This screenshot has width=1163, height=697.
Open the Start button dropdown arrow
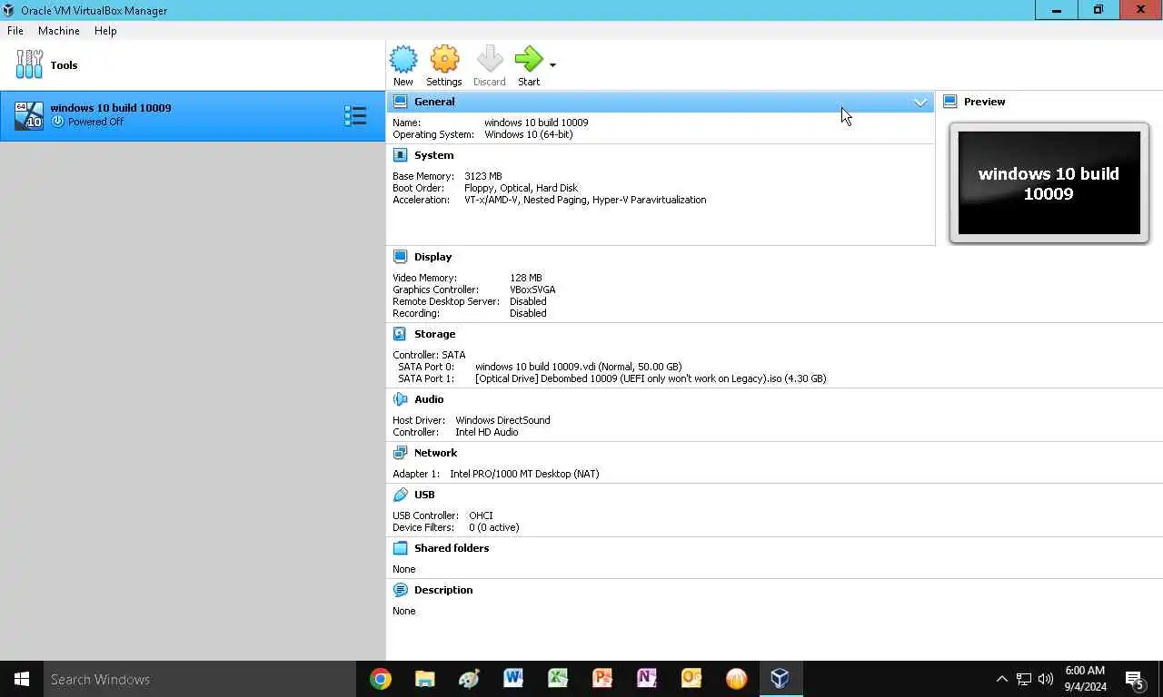(x=552, y=65)
